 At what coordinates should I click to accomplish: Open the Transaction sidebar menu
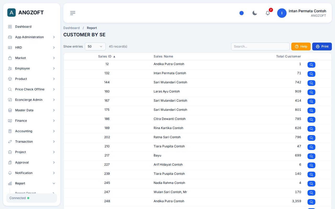(x=32, y=142)
